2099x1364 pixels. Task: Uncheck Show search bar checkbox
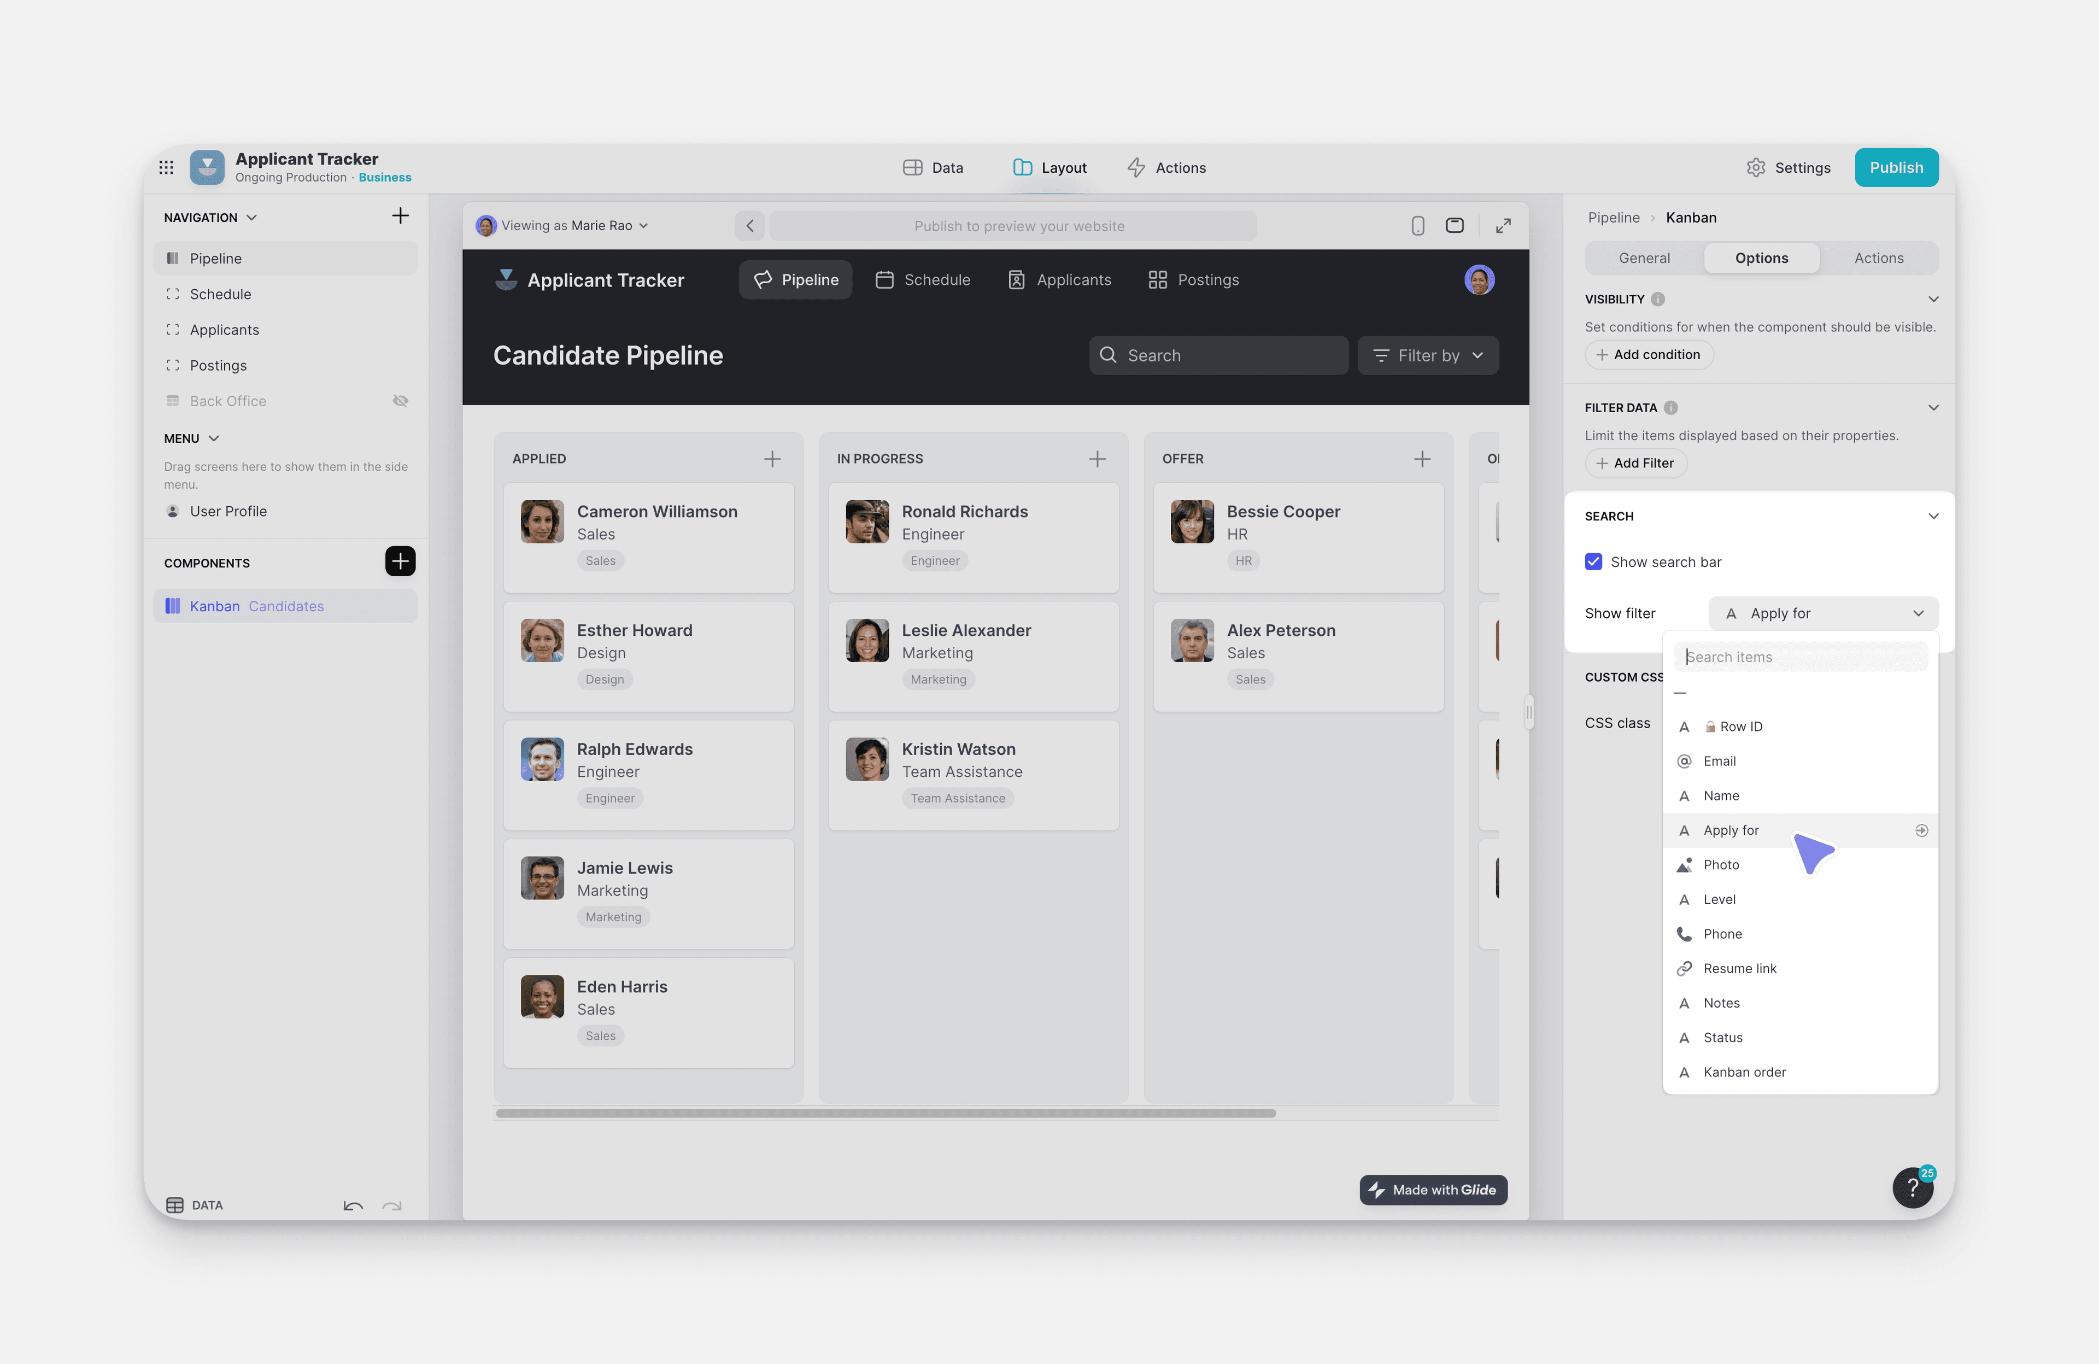(1593, 562)
